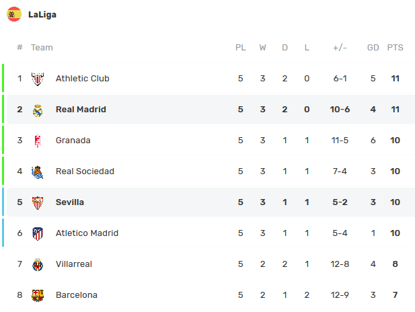
Task: Click the Barcelona club crest
Action: tap(38, 295)
